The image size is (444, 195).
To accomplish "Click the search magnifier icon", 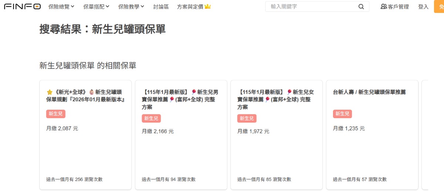I will (x=361, y=7).
